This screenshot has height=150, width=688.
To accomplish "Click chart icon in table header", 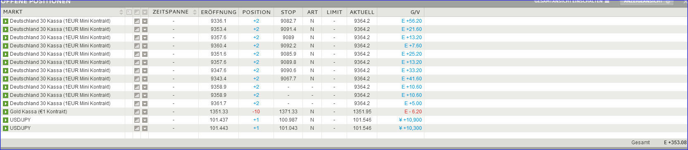I will click(x=137, y=12).
